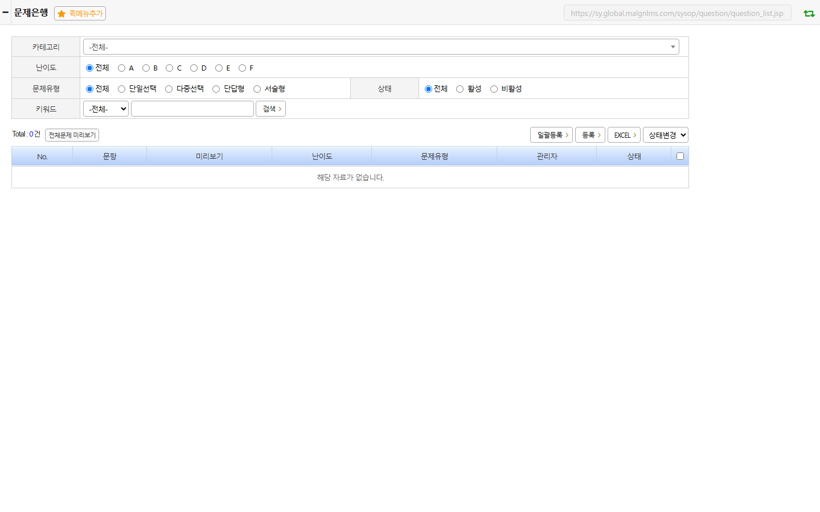The width and height of the screenshot is (820, 512).
Task: Select difficulty A radio button
Action: tap(121, 68)
